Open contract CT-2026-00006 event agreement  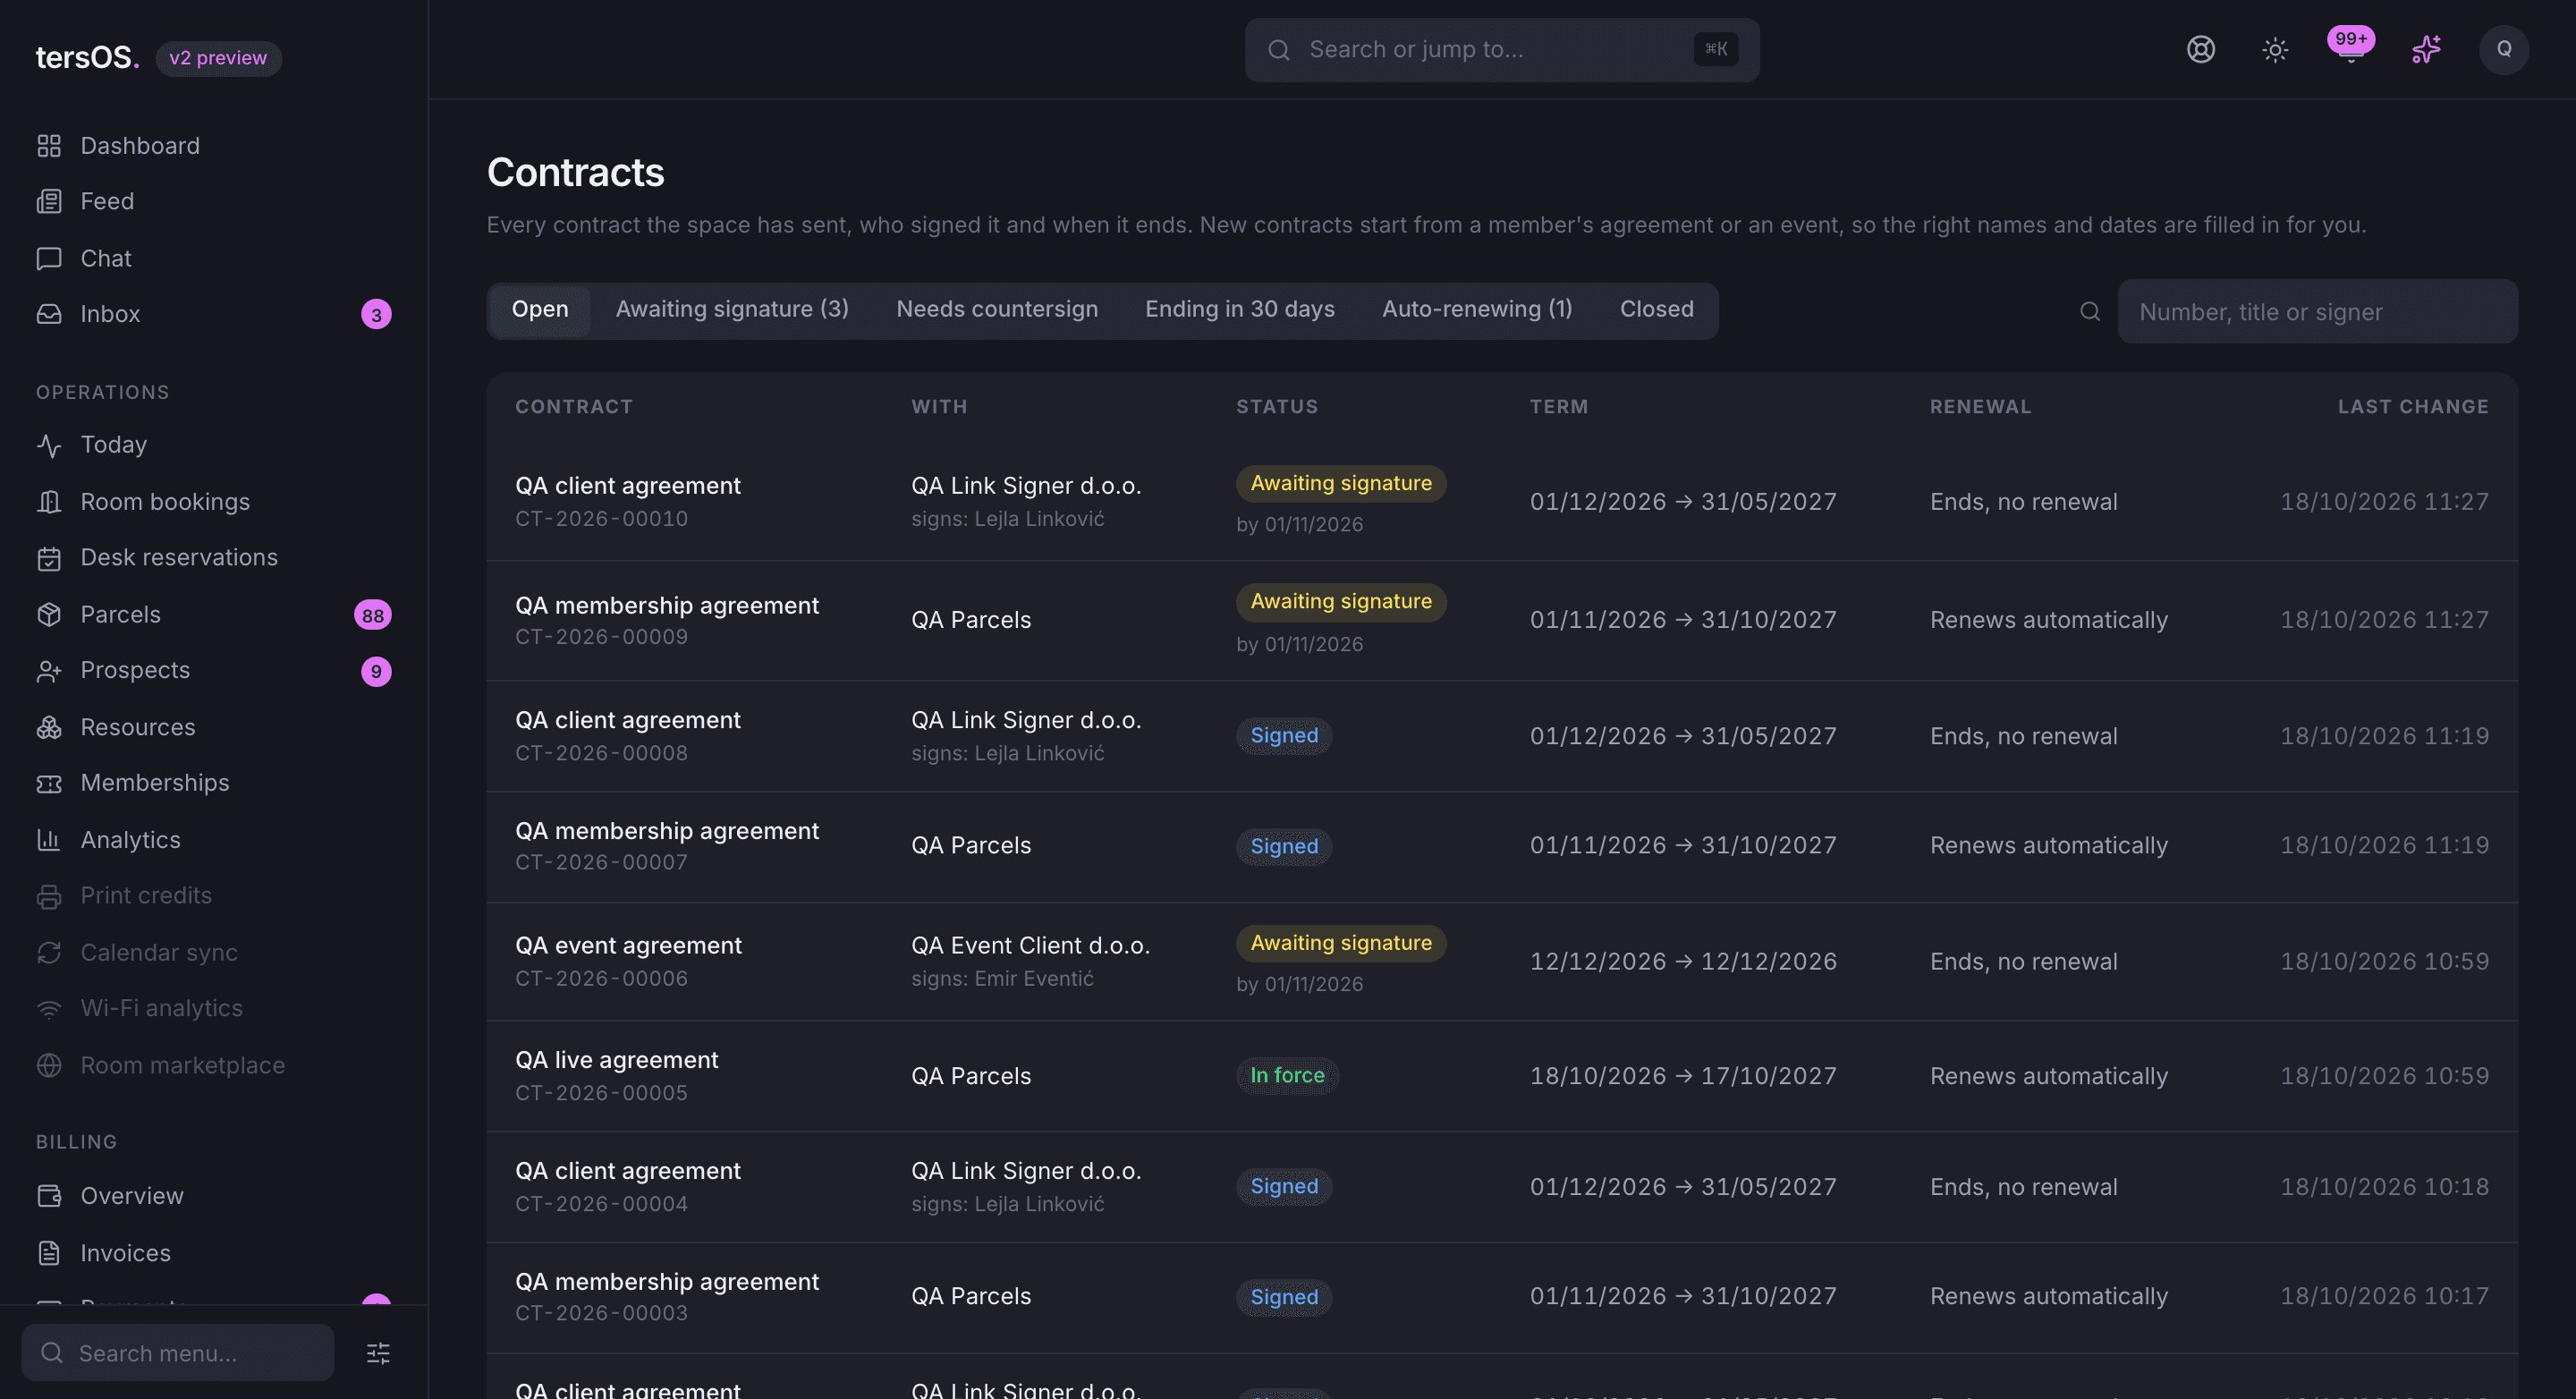click(x=1502, y=962)
